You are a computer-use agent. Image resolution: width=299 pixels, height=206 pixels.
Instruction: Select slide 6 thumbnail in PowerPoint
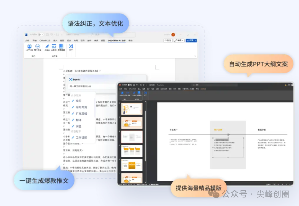132,165
